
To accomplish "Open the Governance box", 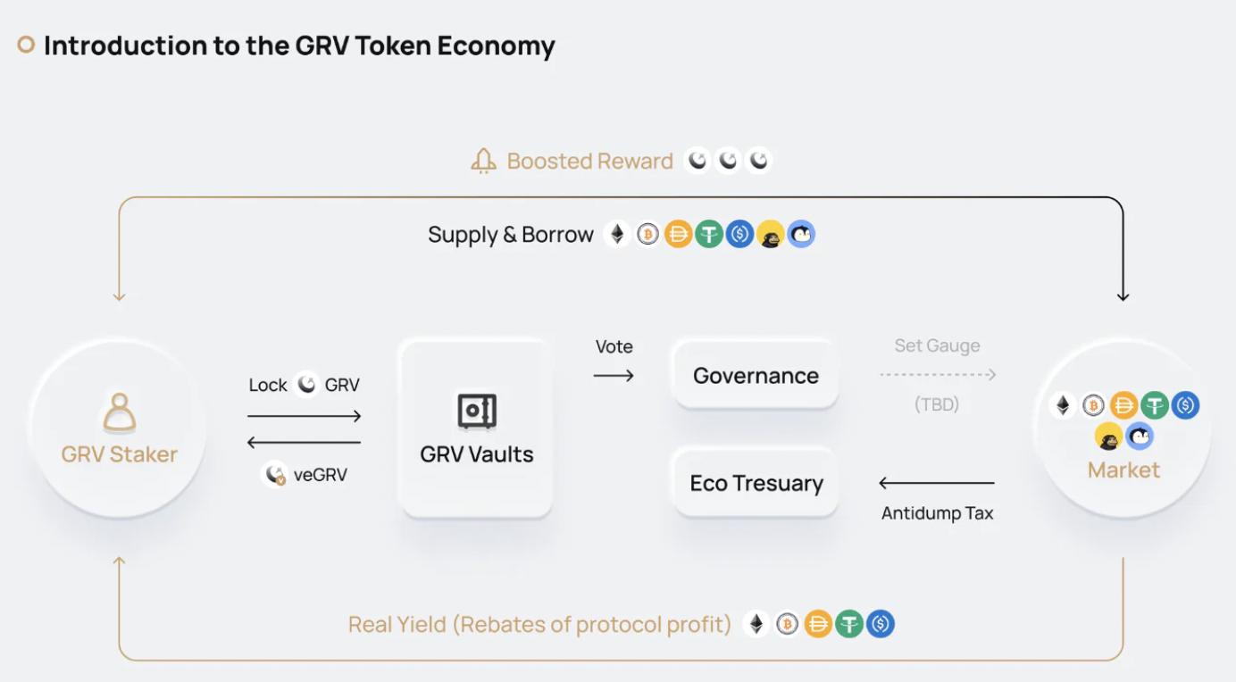I will [756, 376].
